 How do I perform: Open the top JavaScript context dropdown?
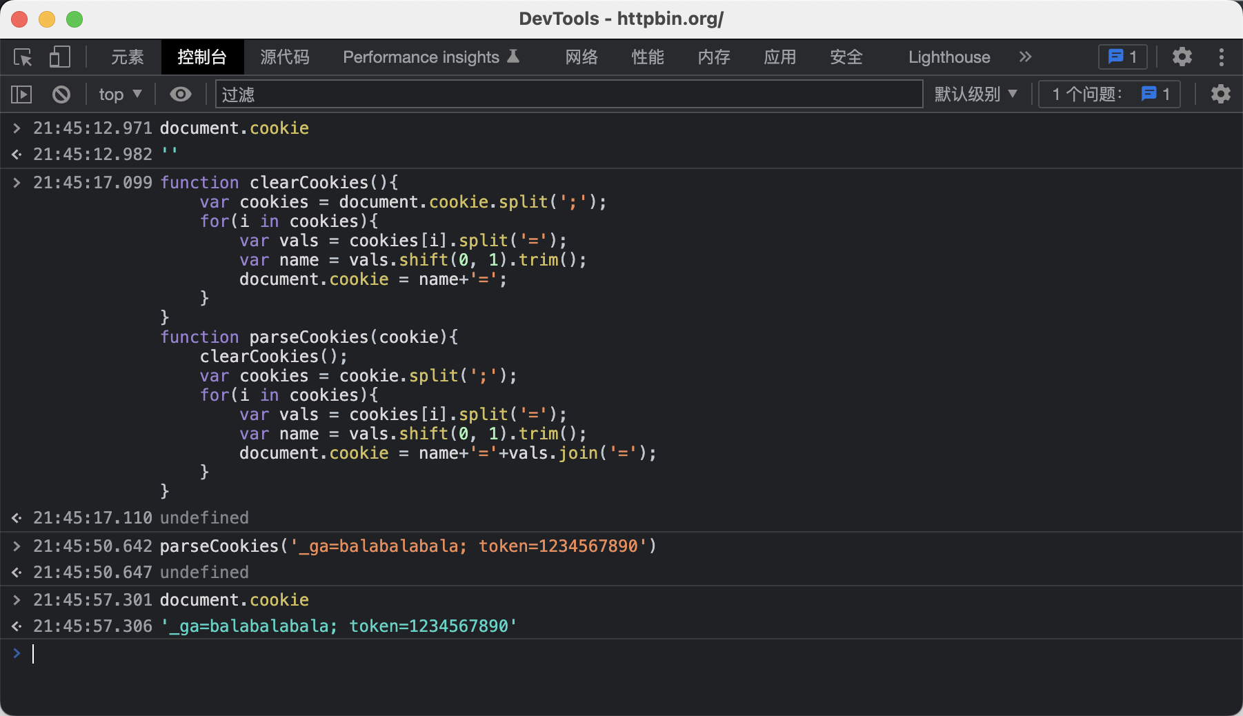click(120, 95)
